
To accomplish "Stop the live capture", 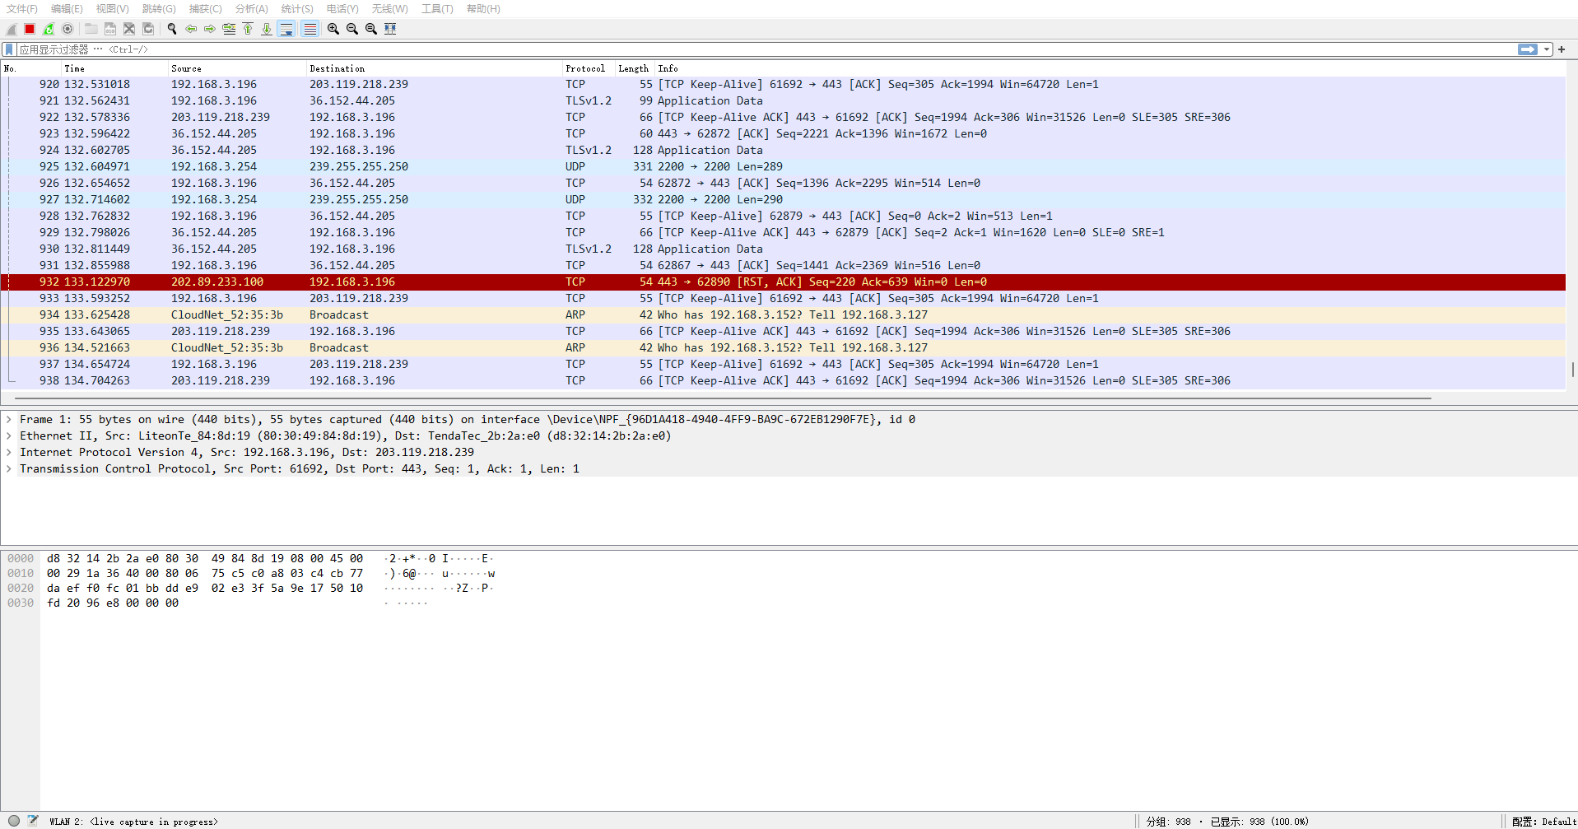I will [29, 28].
